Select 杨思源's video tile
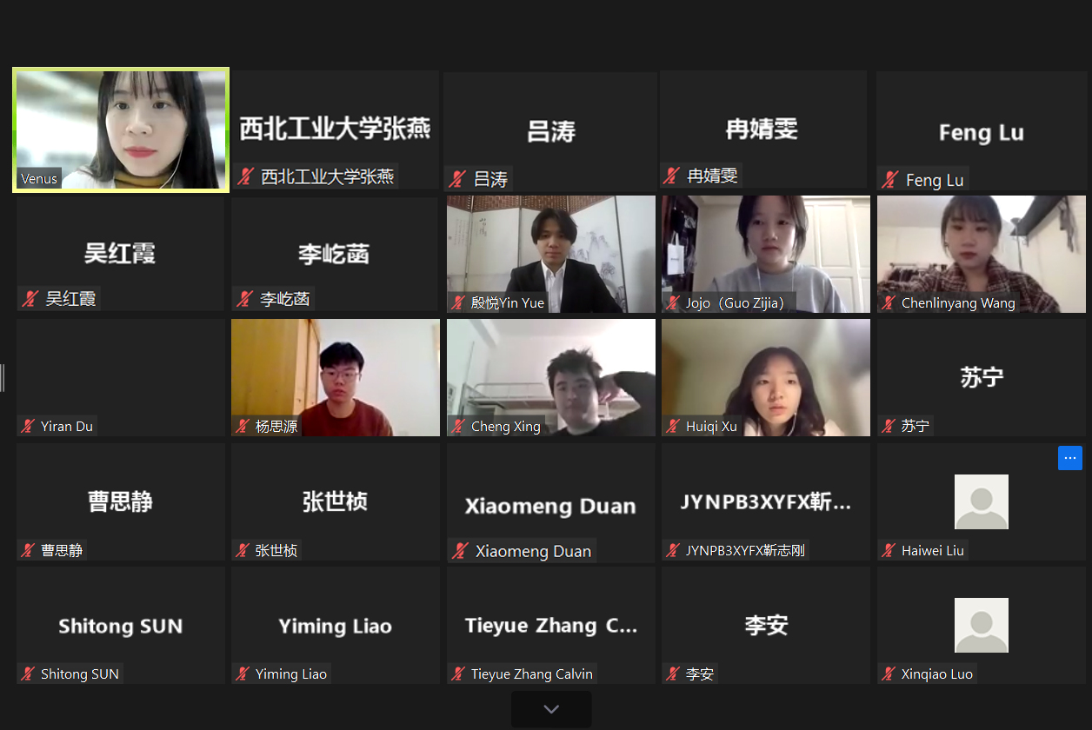The height and width of the screenshot is (730, 1092). pos(336,377)
